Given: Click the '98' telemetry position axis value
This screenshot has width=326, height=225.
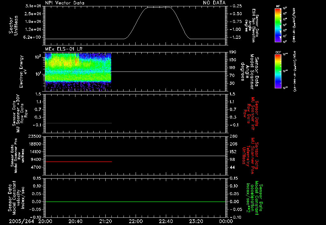Looking at the screenshot, I should 232,160.
